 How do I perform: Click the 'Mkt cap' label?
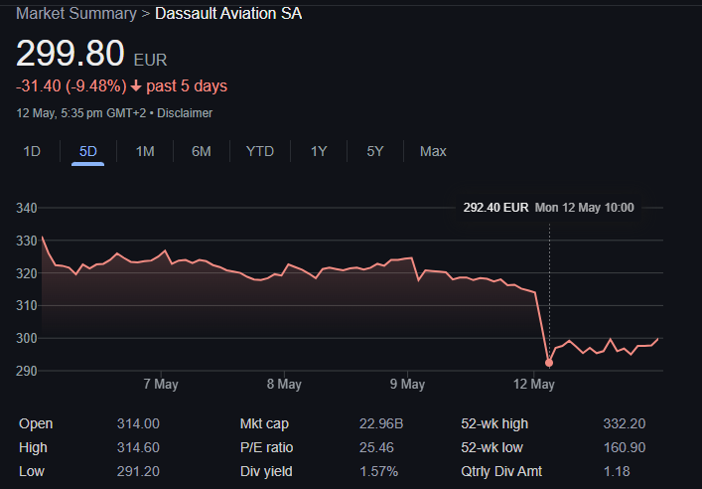pyautogui.click(x=264, y=423)
